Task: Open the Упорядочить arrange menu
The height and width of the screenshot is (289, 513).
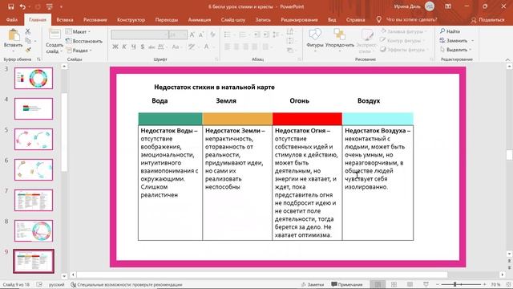Action: click(339, 40)
